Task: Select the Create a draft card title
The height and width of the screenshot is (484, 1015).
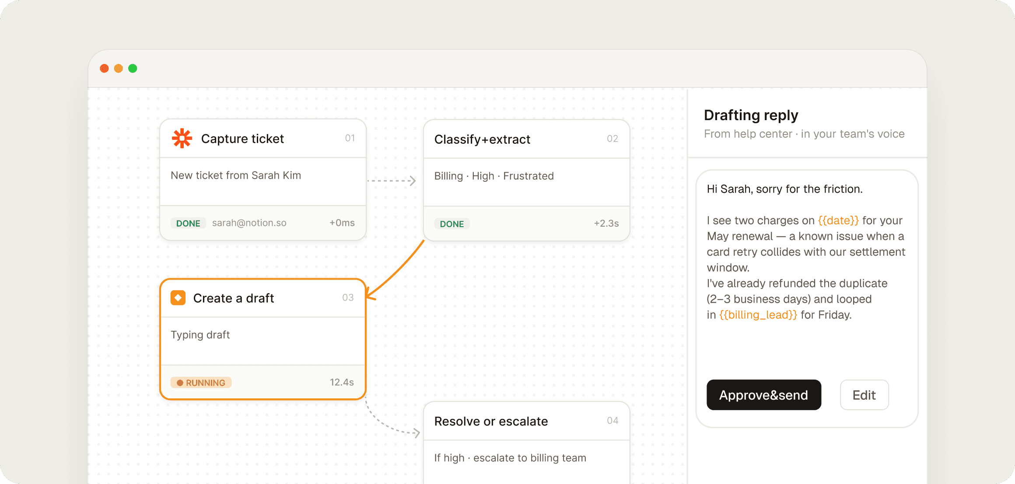Action: click(234, 298)
